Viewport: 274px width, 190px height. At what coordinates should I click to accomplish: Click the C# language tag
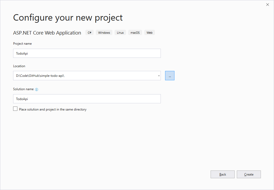[89, 33]
